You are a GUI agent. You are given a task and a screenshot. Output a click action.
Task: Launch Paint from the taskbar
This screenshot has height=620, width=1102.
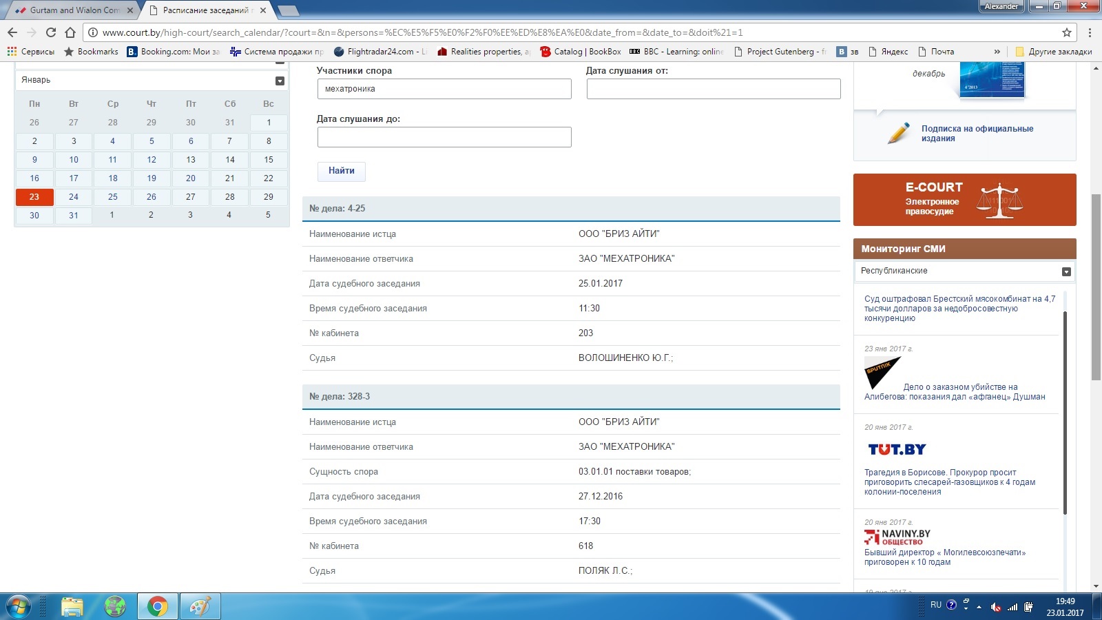200,606
